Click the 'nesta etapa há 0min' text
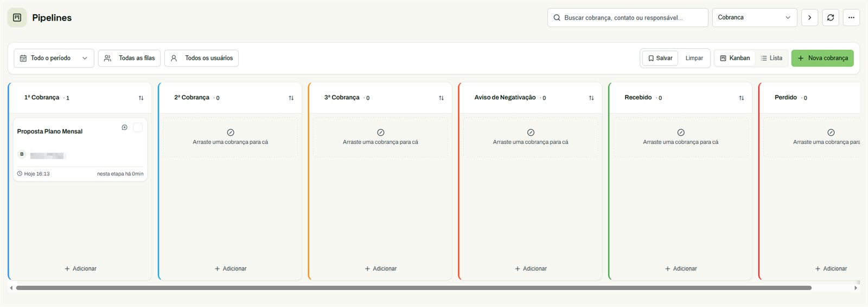The width and height of the screenshot is (868, 307). click(120, 174)
